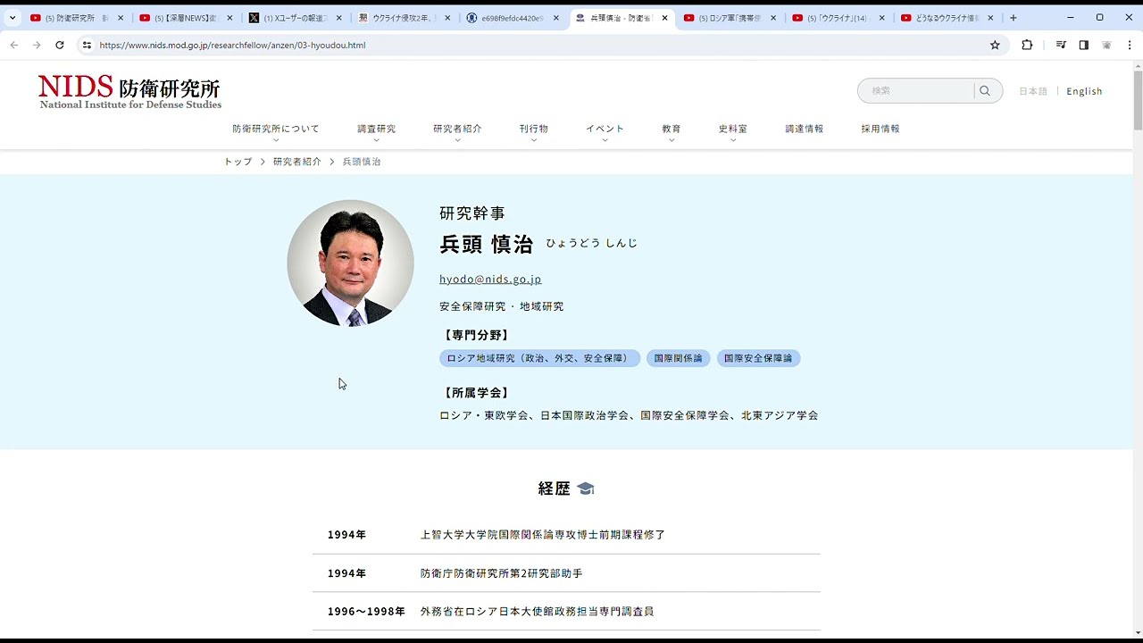Reload the current page
The width and height of the screenshot is (1143, 643).
(x=60, y=45)
